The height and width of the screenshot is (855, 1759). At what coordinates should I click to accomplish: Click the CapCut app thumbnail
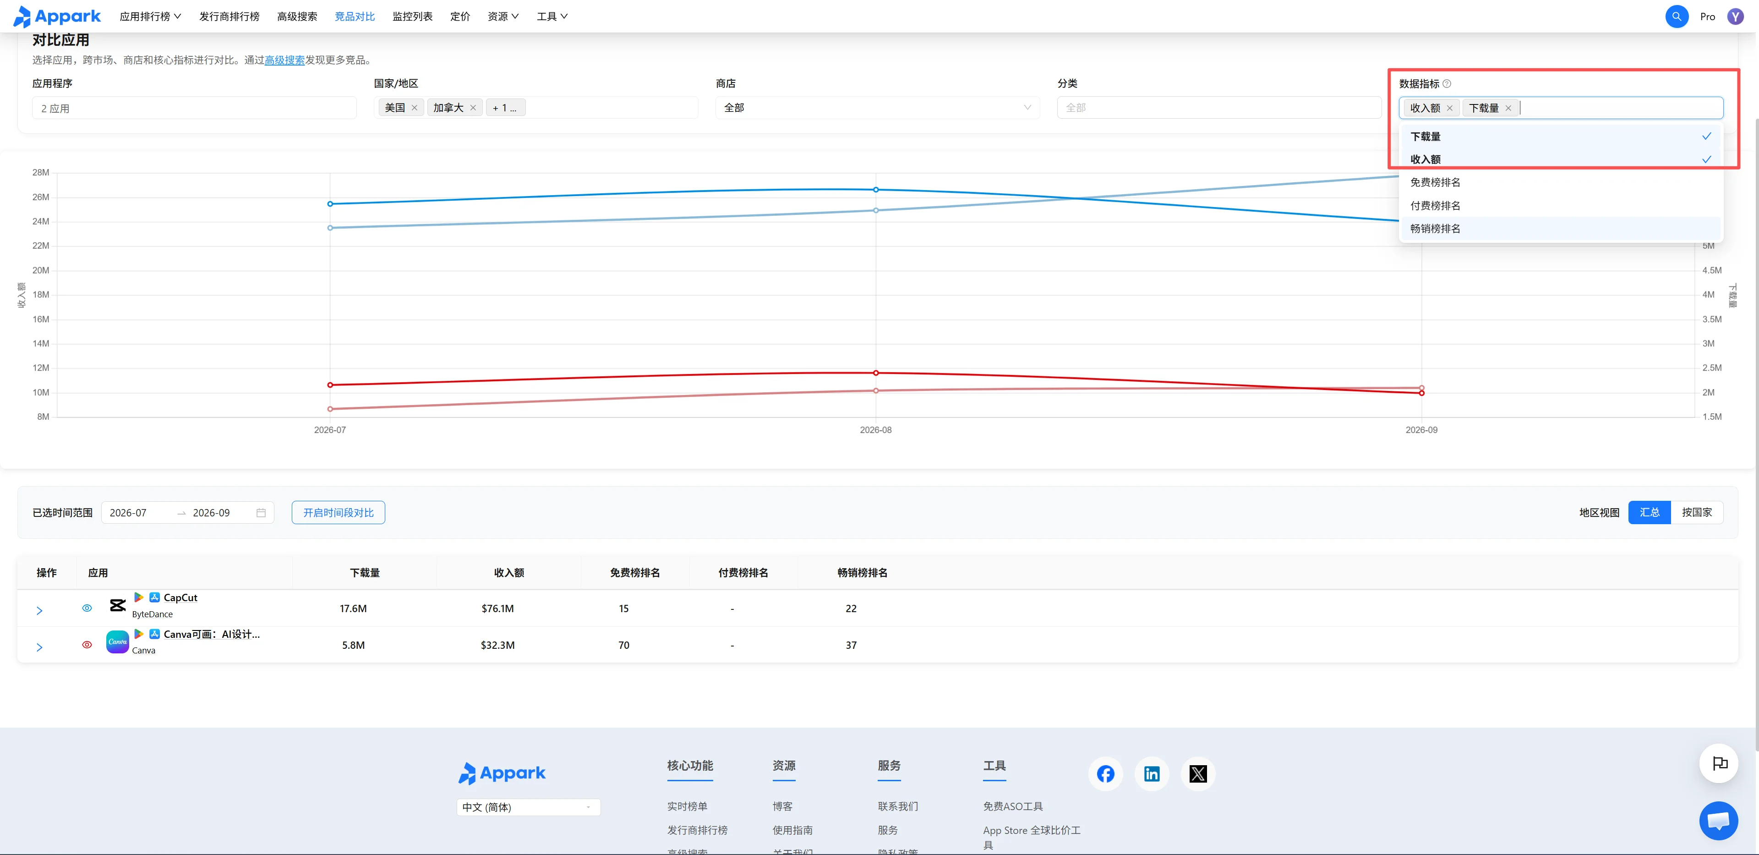tap(117, 605)
